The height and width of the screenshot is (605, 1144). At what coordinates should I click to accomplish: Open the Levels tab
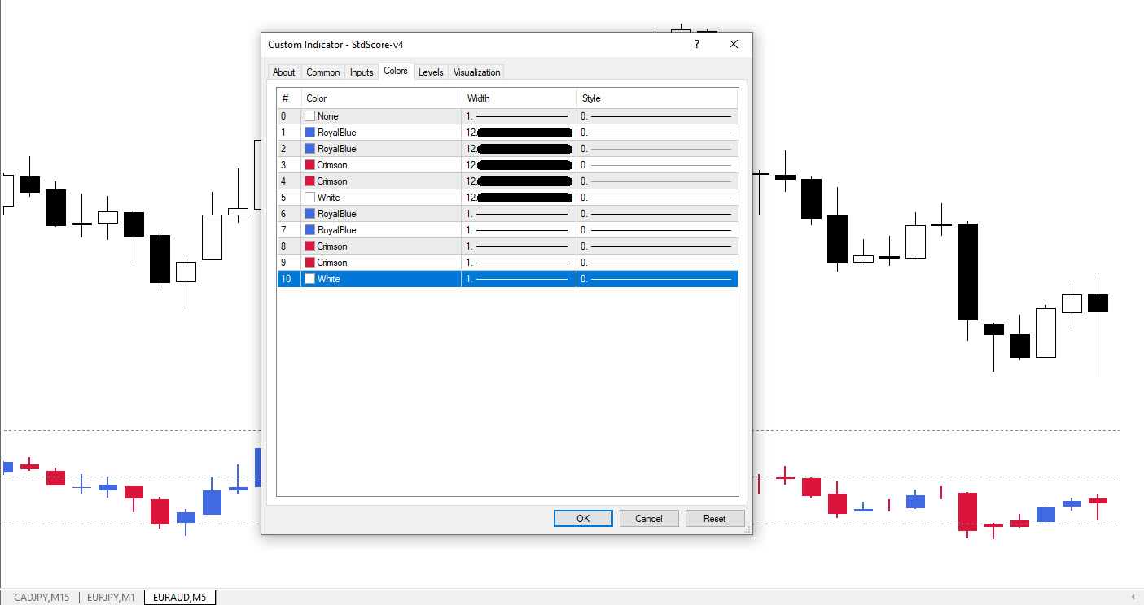(431, 72)
